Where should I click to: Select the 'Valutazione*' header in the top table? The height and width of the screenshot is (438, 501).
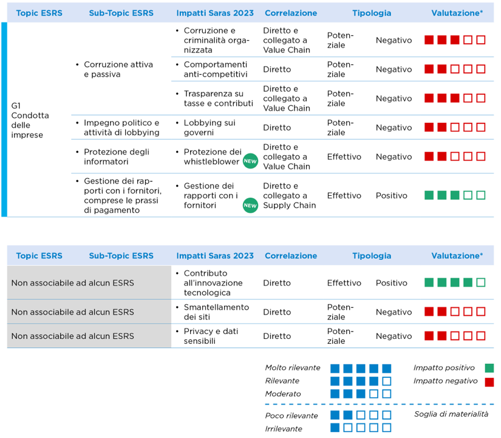[457, 13]
